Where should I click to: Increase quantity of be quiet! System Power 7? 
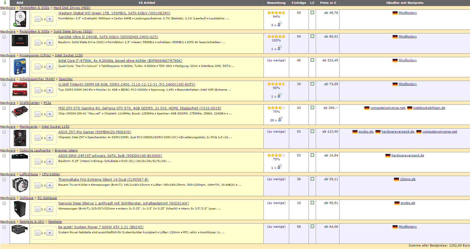(50, 233)
